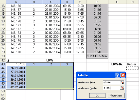Select column header F
This screenshot has width=139, height=100.
(x=97, y=2)
